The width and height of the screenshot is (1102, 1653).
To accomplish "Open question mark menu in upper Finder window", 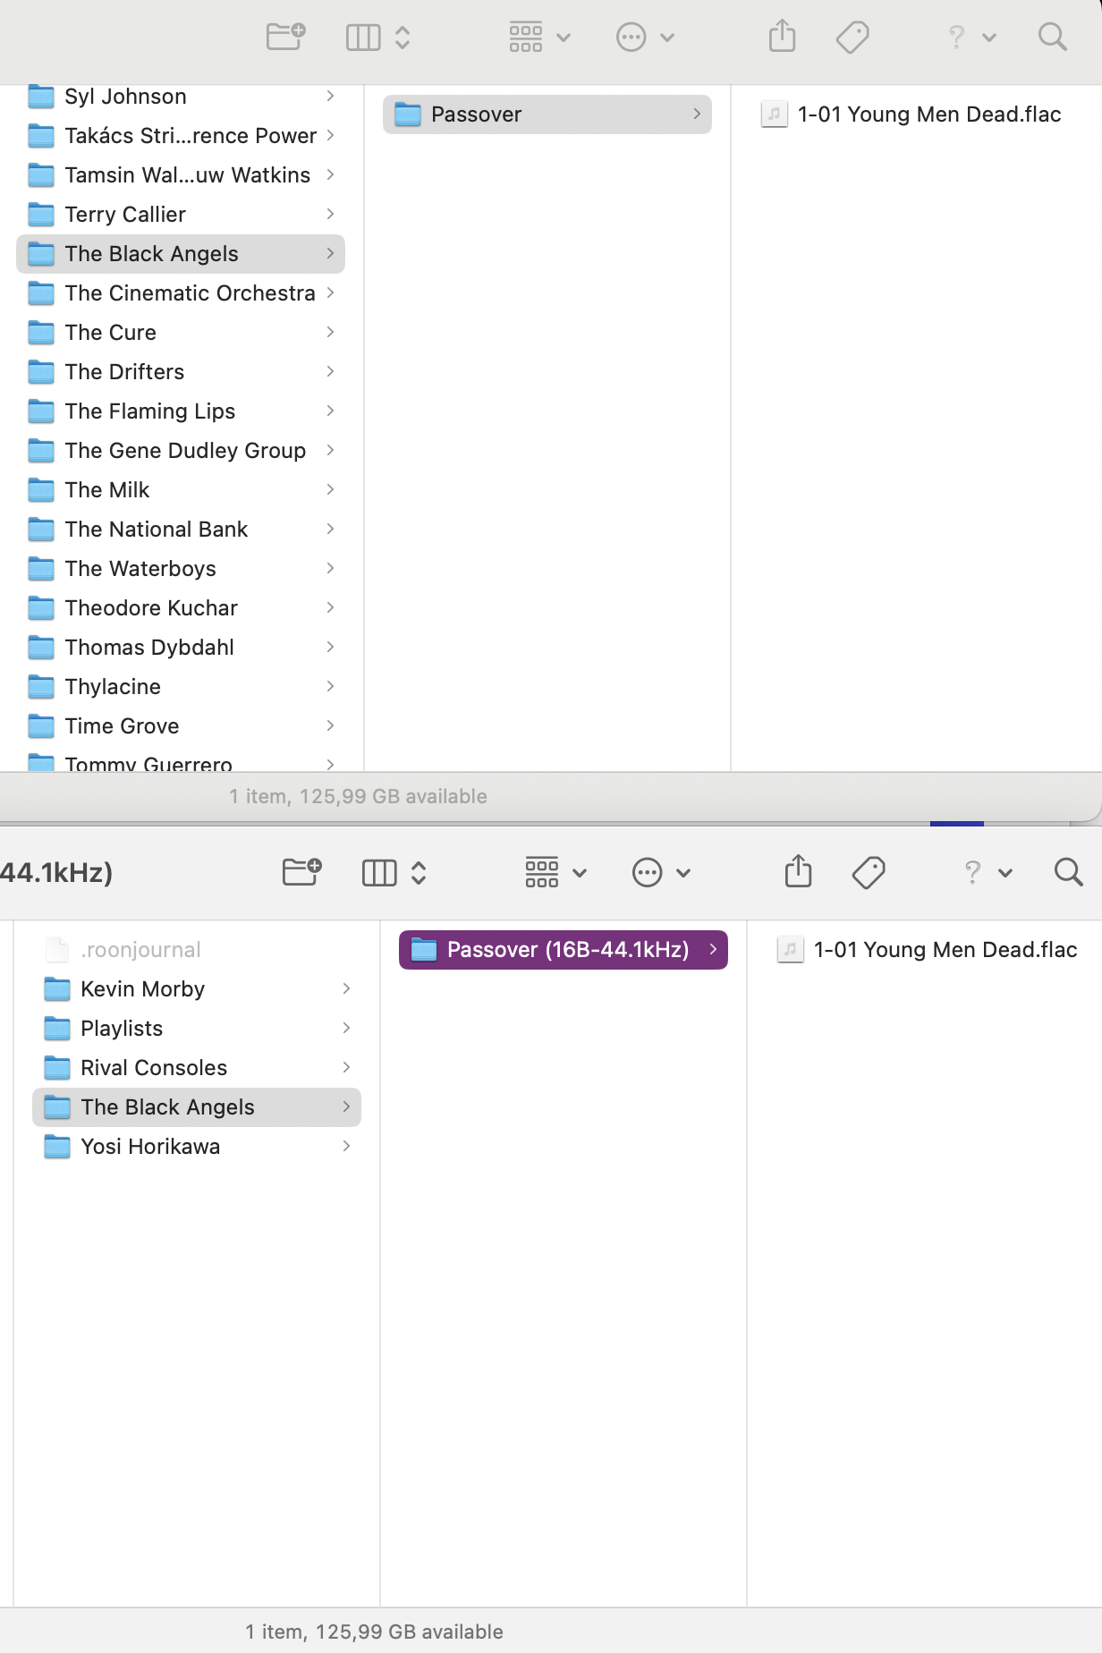I will pos(971,38).
